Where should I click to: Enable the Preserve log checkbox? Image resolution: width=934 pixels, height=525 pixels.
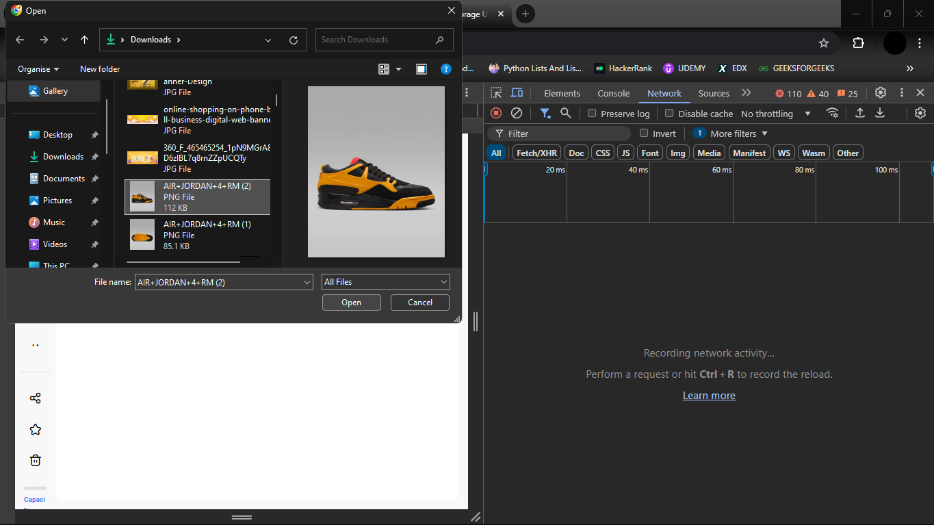(x=591, y=113)
